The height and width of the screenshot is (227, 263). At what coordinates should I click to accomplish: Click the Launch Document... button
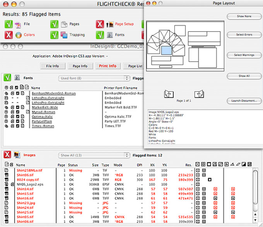click(244, 101)
